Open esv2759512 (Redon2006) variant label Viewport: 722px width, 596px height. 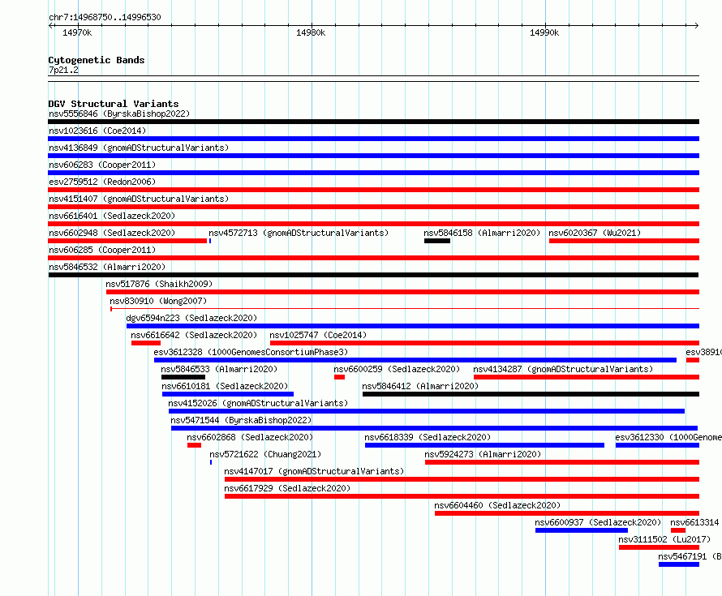point(102,182)
